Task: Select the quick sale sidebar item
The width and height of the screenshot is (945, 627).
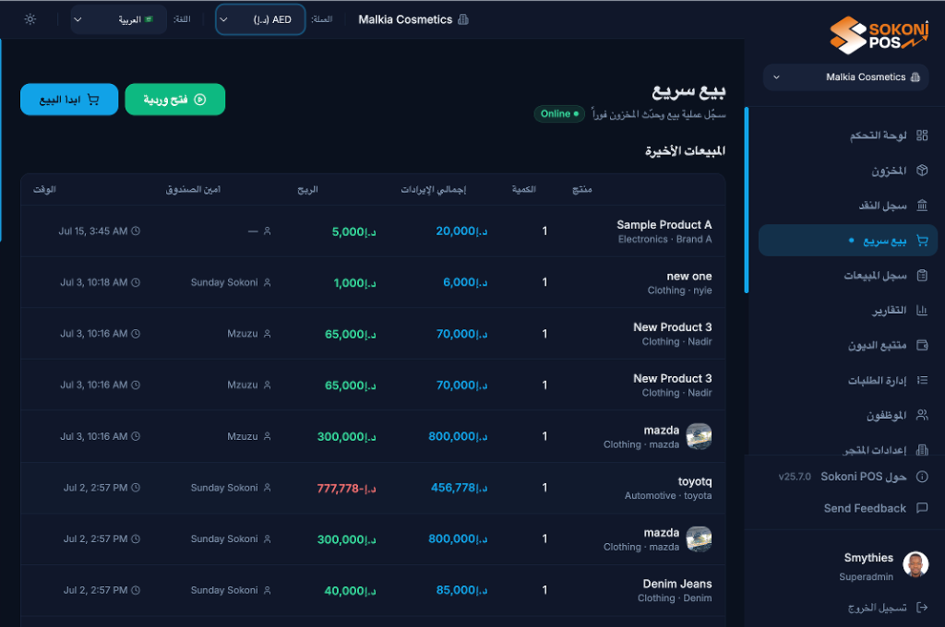Action: click(847, 241)
